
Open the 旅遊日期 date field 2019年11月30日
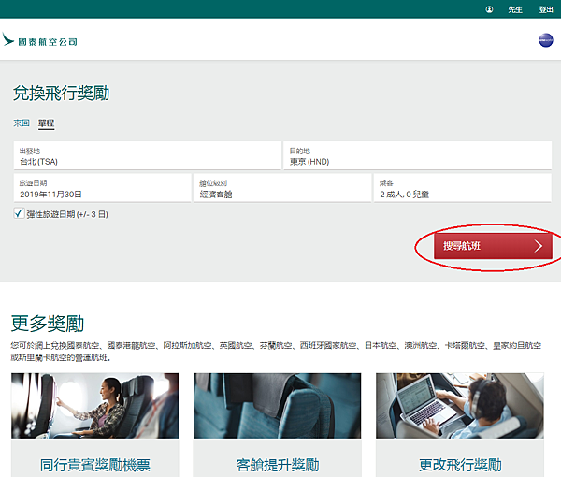pos(102,188)
